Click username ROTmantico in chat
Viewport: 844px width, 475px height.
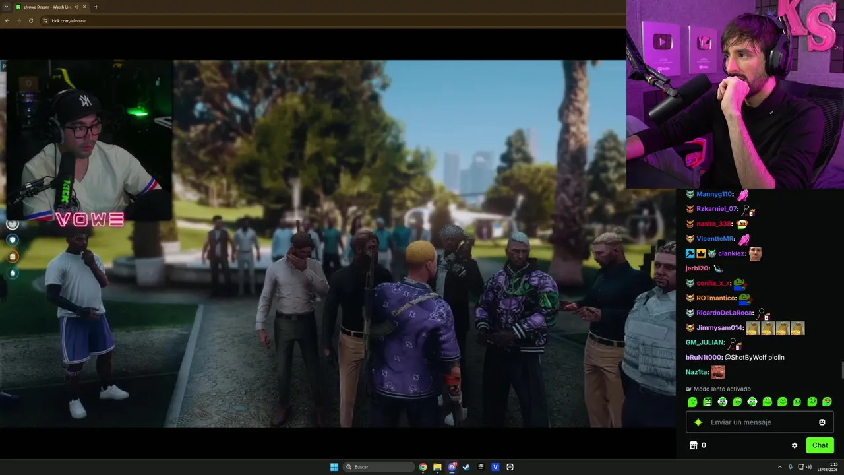(716, 298)
